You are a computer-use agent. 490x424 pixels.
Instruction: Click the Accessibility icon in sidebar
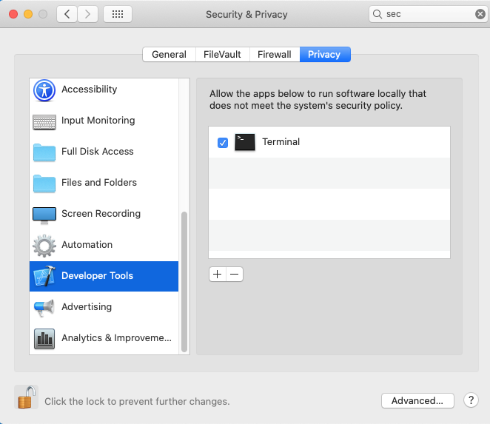(44, 90)
